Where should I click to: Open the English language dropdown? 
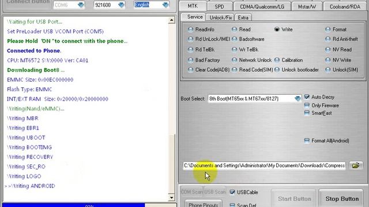165,5
